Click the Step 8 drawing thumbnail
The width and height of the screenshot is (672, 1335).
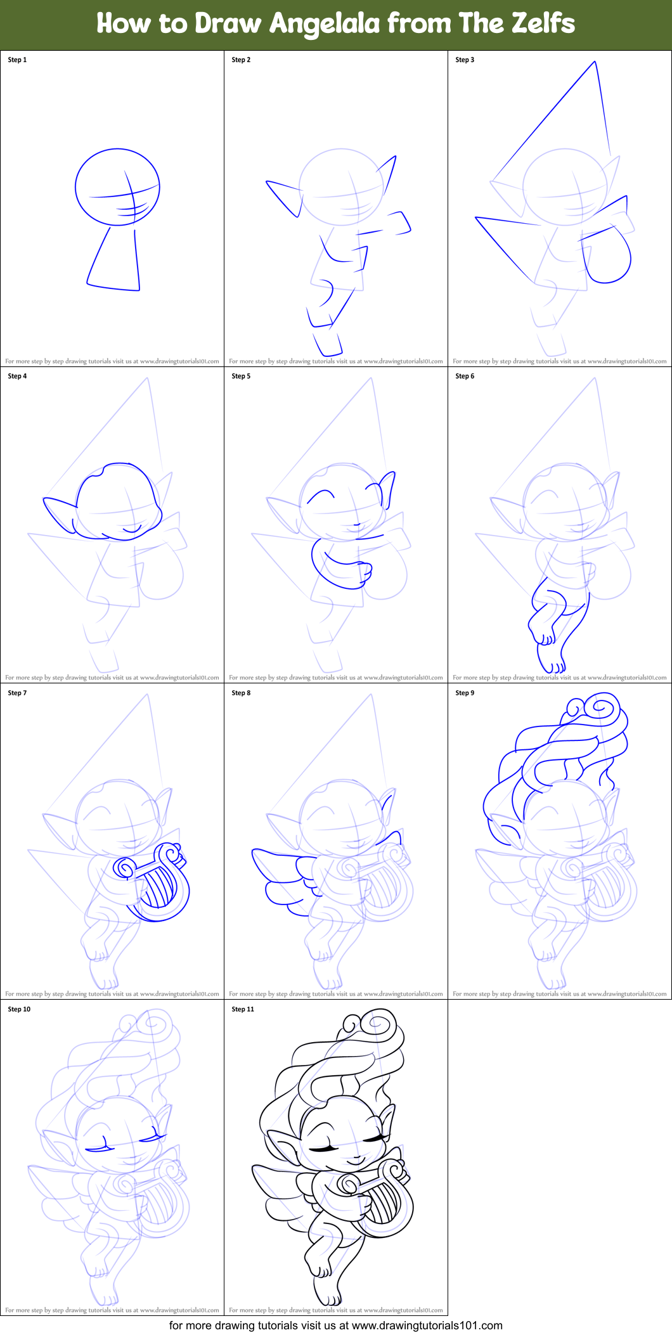coord(336,841)
